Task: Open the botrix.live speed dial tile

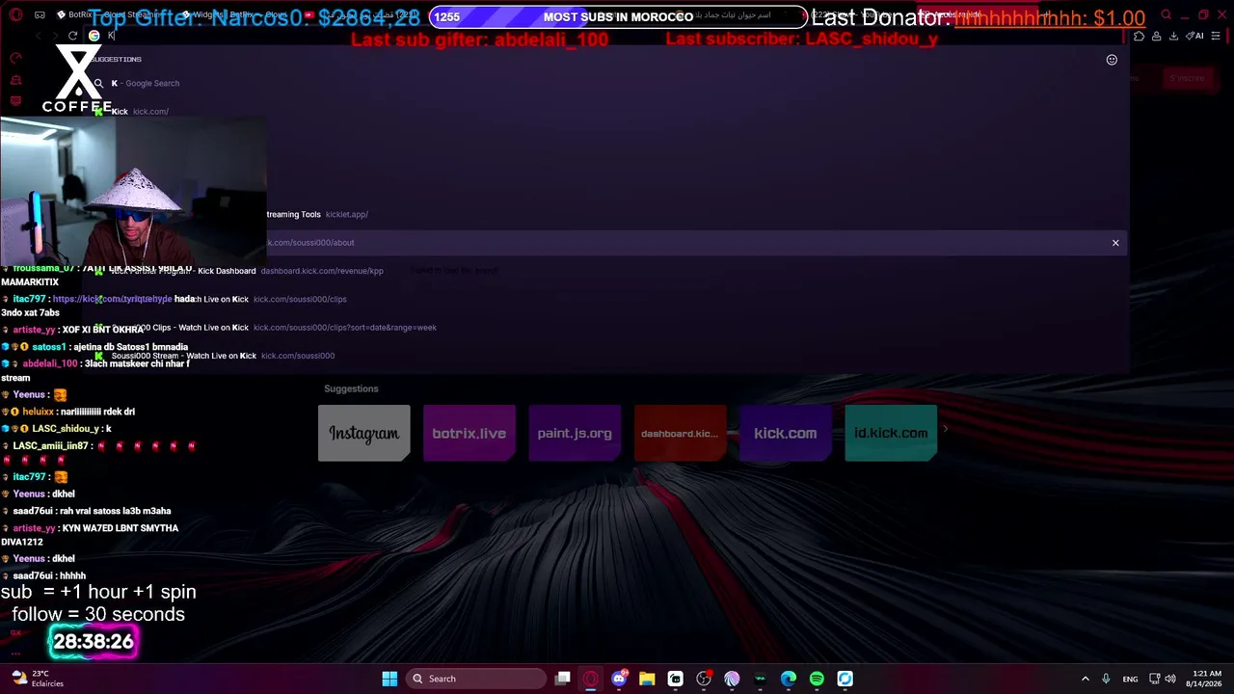Action: click(469, 433)
